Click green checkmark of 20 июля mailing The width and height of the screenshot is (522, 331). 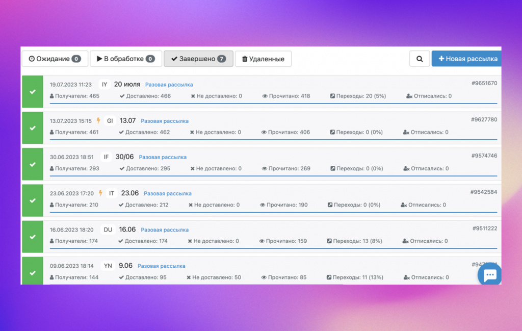(x=33, y=92)
